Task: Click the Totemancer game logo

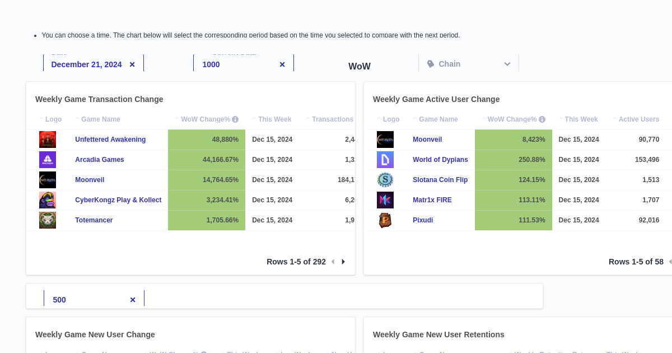Action: pos(48,220)
